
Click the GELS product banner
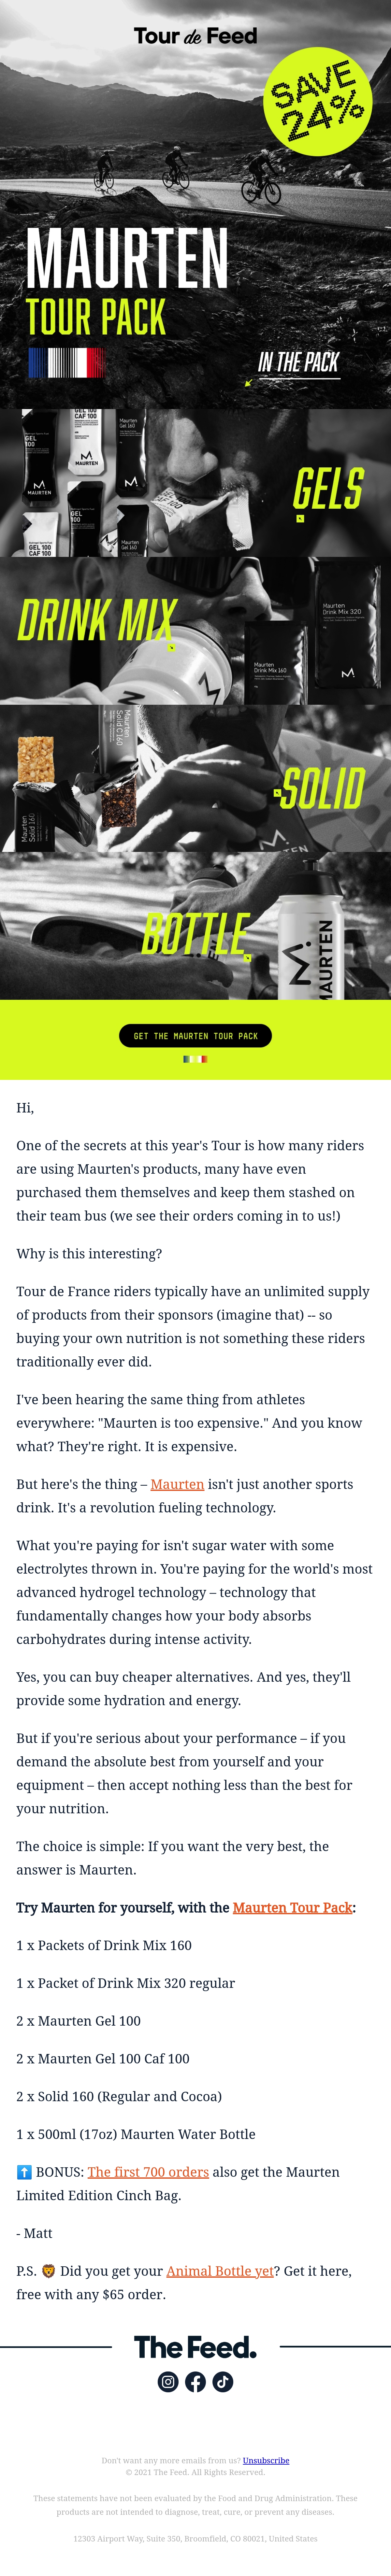click(x=195, y=482)
